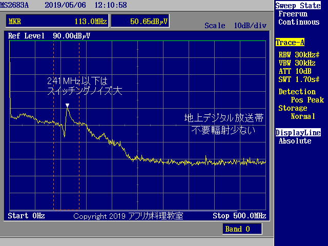Click the 不要輻射少ない annotation
The width and height of the screenshot is (328, 246).
click(x=223, y=130)
